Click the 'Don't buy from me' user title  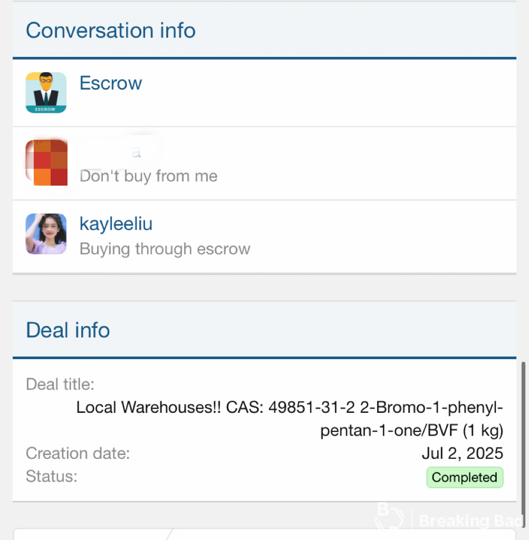click(148, 176)
